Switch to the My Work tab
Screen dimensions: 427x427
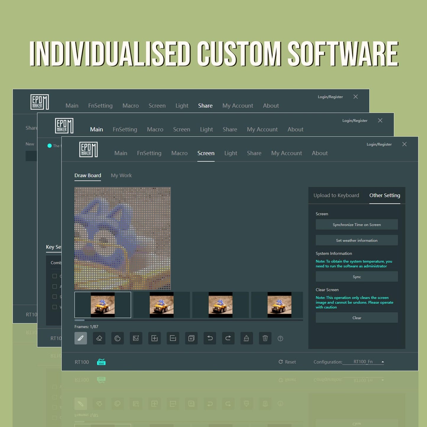click(121, 176)
